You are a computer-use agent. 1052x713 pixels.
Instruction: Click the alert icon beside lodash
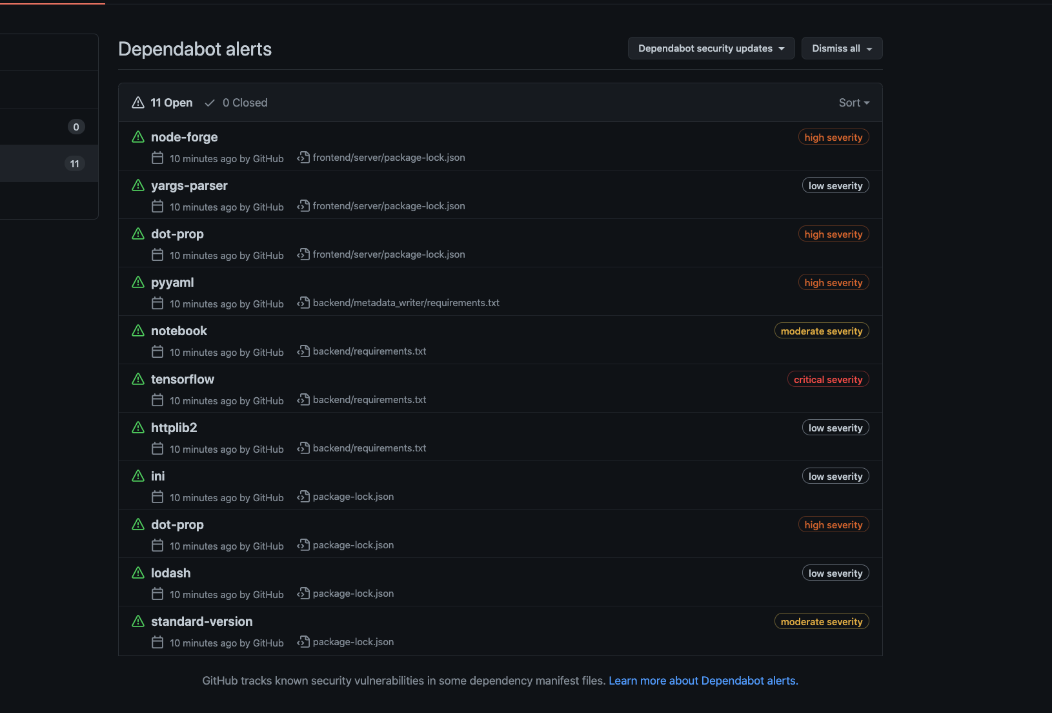click(138, 573)
